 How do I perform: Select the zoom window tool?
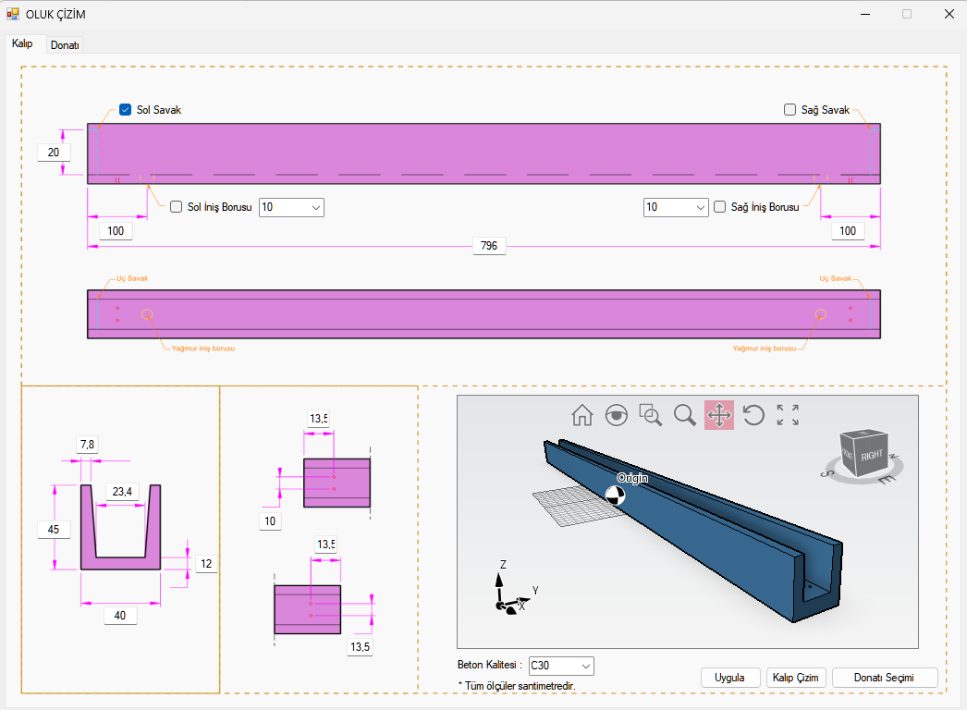pyautogui.click(x=651, y=415)
